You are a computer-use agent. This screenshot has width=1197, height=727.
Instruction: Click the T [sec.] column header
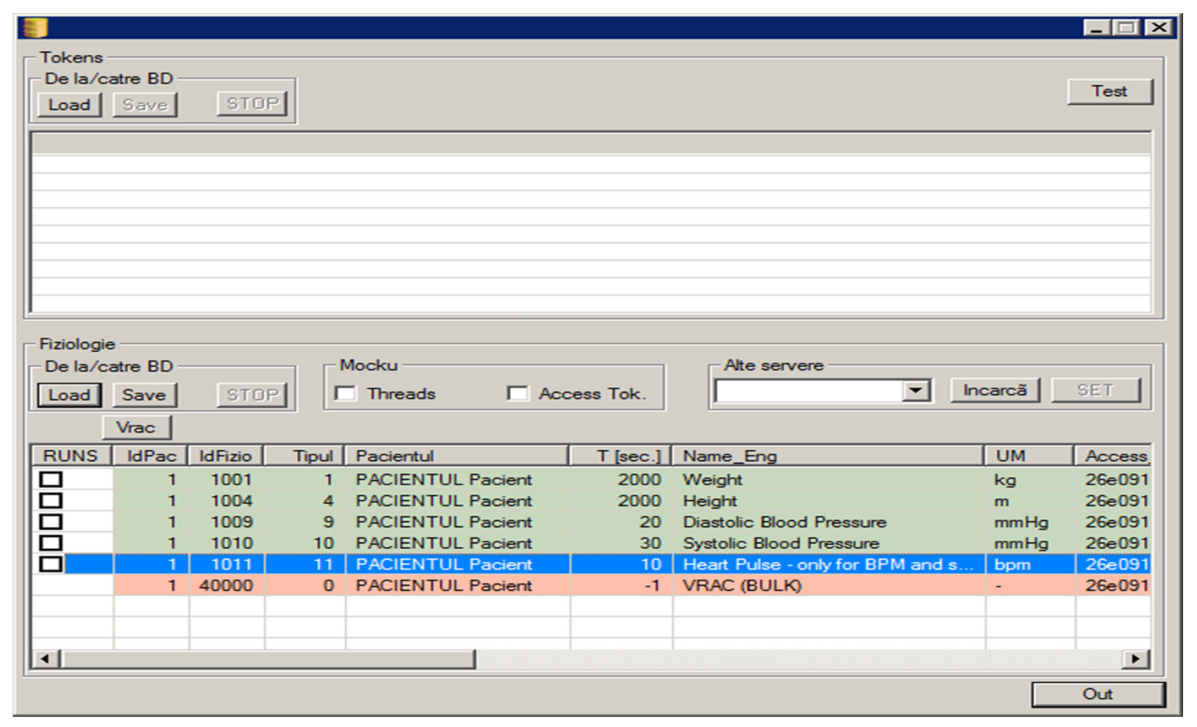(621, 456)
